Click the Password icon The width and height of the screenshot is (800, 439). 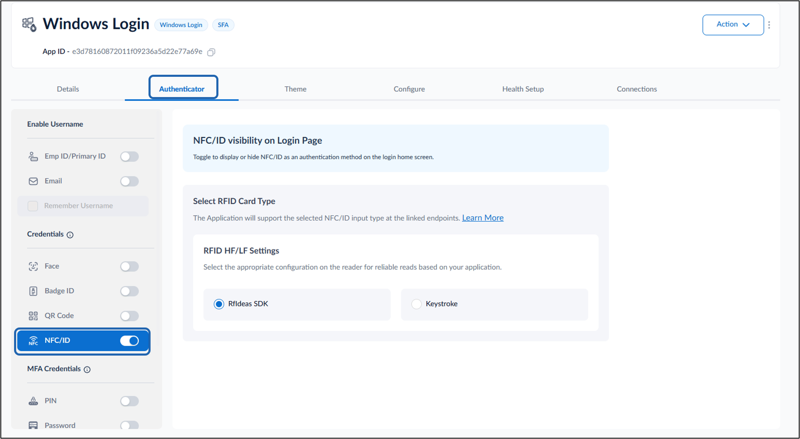pyautogui.click(x=33, y=425)
